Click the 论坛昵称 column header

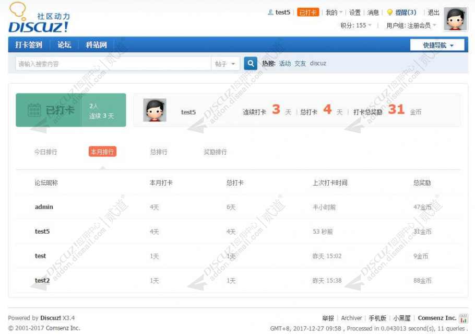[x=46, y=182]
